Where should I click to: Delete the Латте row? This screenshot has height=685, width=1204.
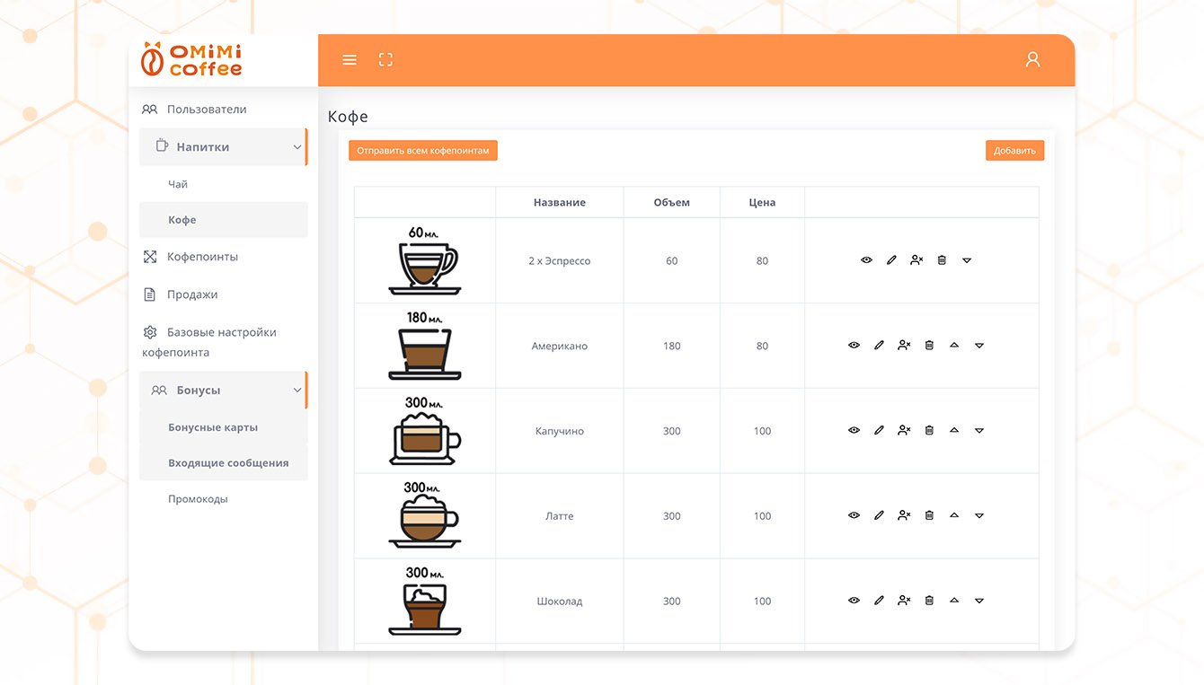coord(929,516)
